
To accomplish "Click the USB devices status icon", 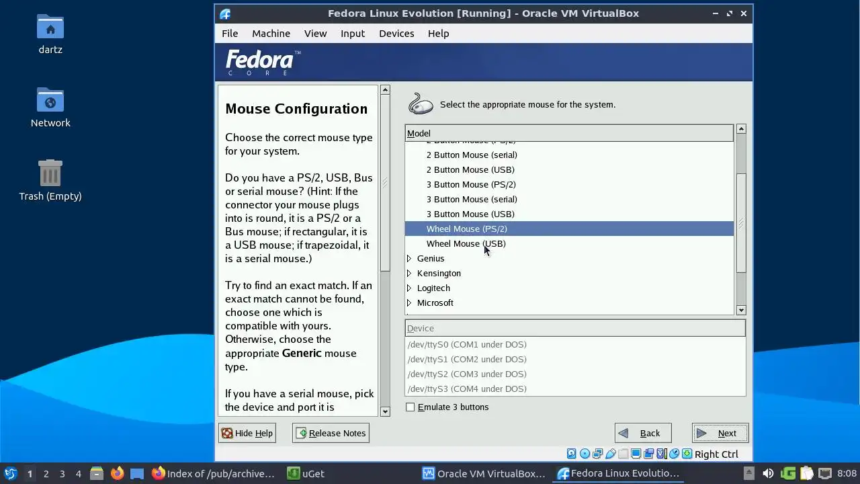I will click(611, 454).
